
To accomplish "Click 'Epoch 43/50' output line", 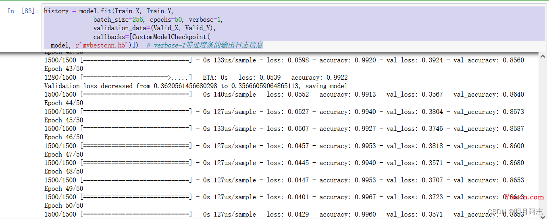I will (x=64, y=69).
